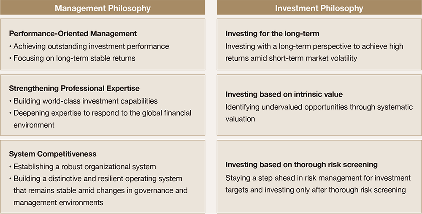Image resolution: width=422 pixels, height=214 pixels.
Task: Click 'returns amid short-term market volatility' line
Action: 291,58
